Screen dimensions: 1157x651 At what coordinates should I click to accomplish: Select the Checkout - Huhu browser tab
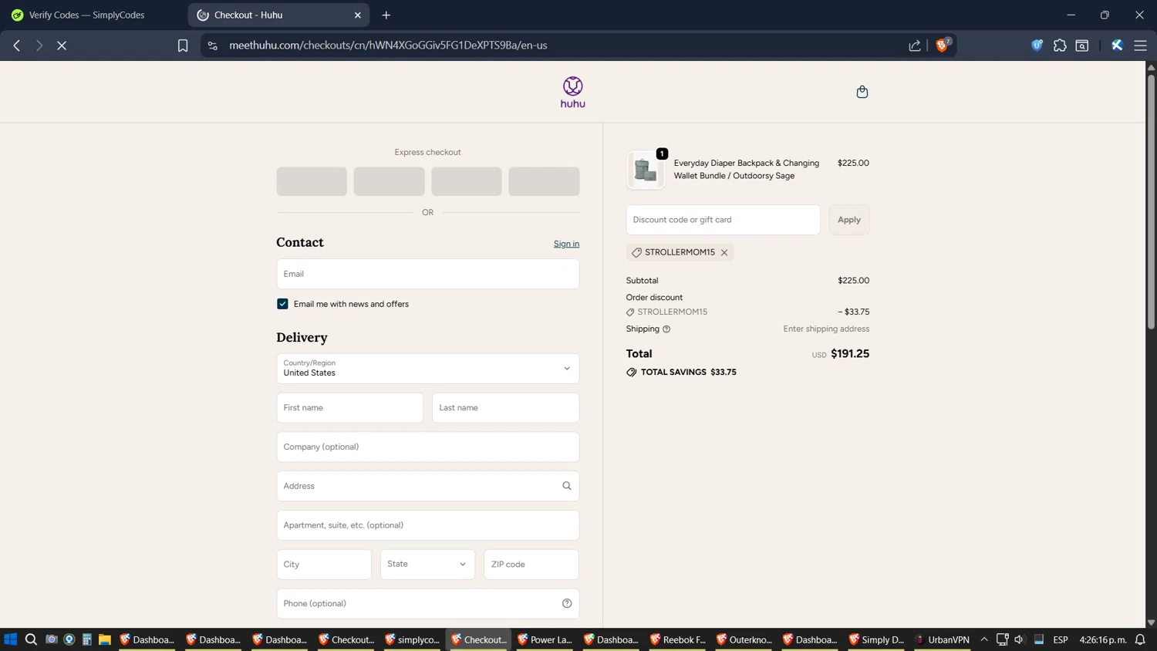278,15
